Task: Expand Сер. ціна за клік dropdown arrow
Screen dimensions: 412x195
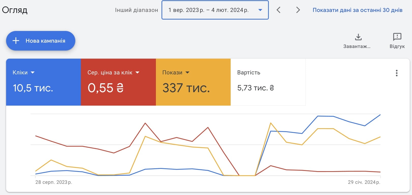Action: pos(137,73)
